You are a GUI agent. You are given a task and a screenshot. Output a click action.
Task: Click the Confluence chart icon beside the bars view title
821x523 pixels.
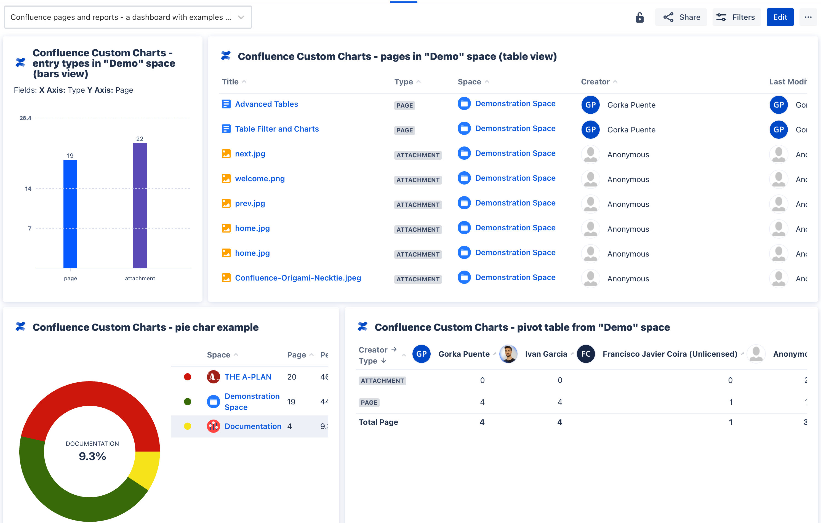[x=20, y=62]
